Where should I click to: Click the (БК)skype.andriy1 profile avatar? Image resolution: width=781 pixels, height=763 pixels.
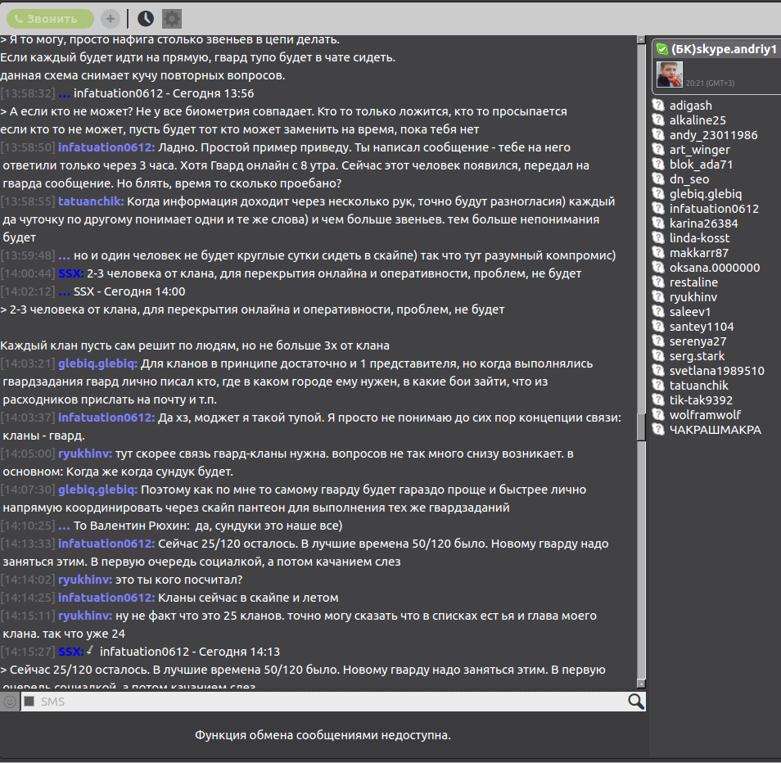coord(670,74)
